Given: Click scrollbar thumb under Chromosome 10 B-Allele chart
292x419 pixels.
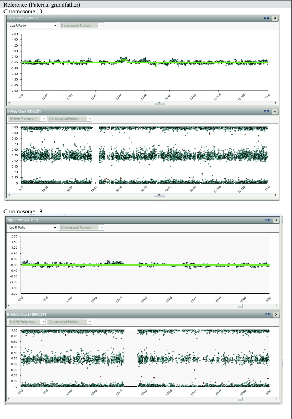Looking at the screenshot, I should click(159, 195).
